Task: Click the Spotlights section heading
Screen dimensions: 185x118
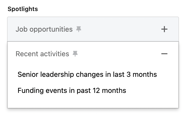Action: tap(23, 9)
